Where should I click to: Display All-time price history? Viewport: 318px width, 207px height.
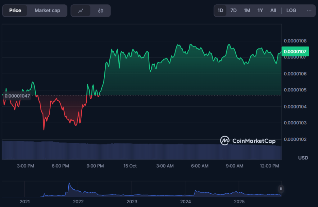[273, 11]
